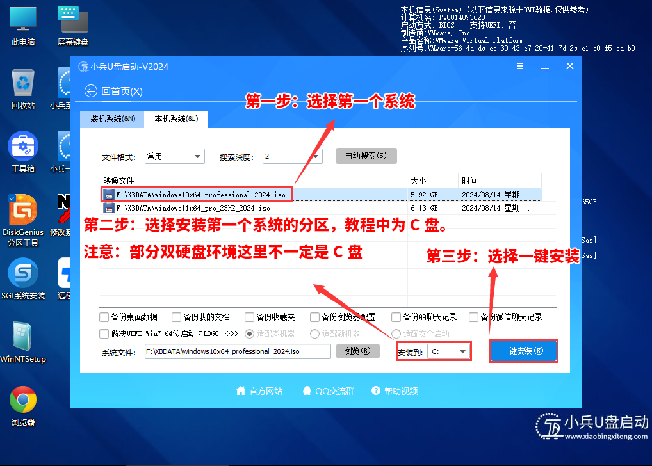Enable 备份收藏夹 checkbox
Screen dimensions: 652x466
pyautogui.click(x=250, y=317)
